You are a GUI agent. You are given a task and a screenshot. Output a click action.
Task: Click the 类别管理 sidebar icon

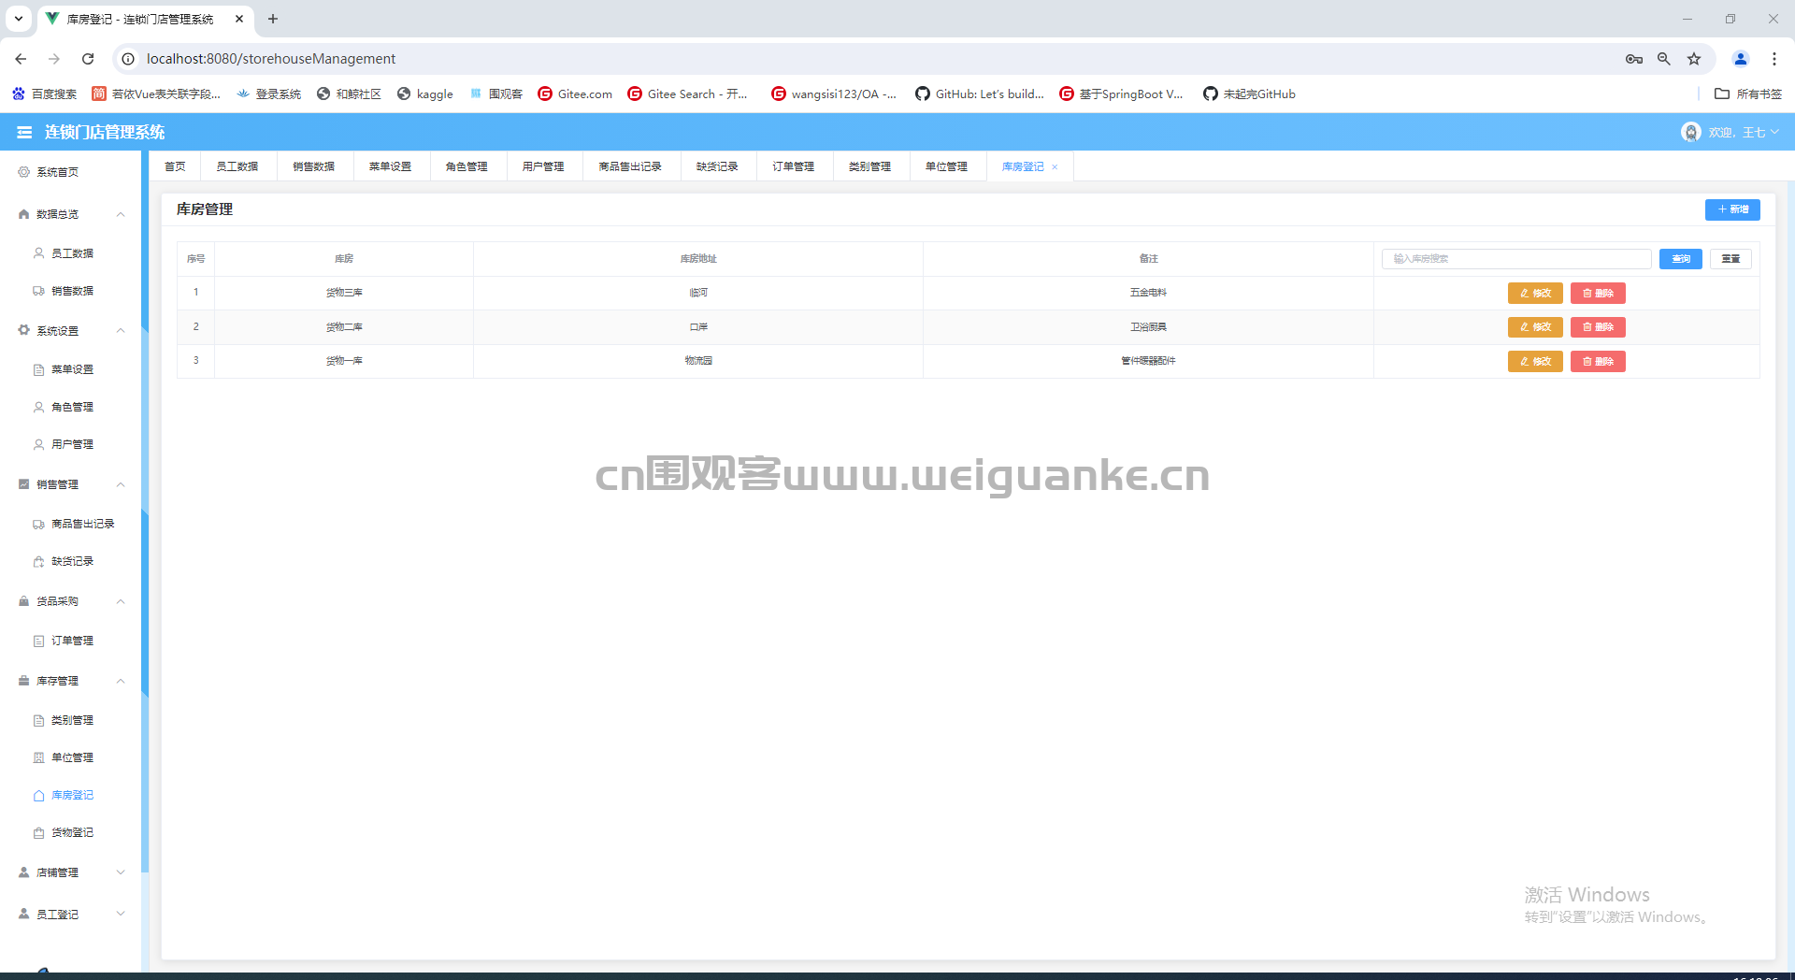38,720
